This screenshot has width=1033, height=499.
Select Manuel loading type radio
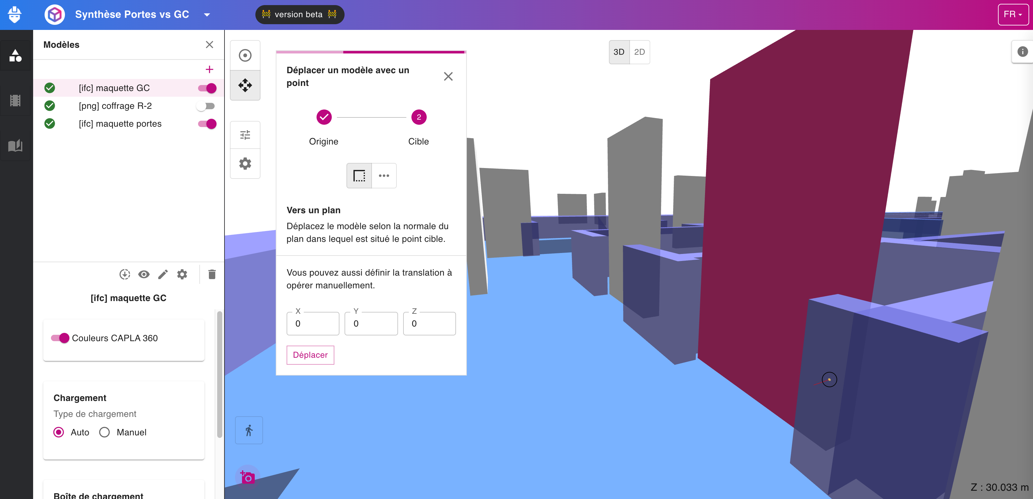pyautogui.click(x=104, y=432)
